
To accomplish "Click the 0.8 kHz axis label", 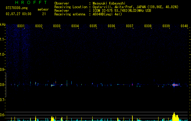I will pyautogui.click(x=2, y=85).
